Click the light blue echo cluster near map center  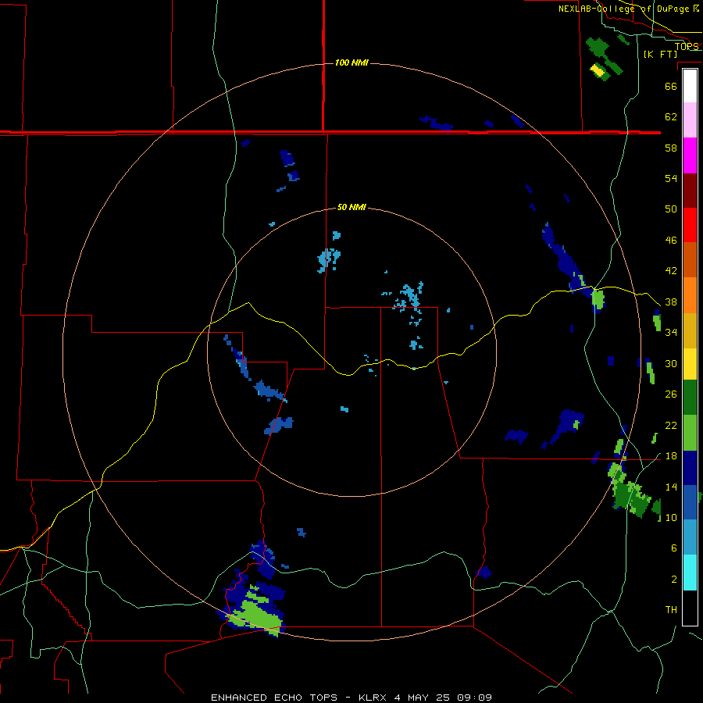409,299
